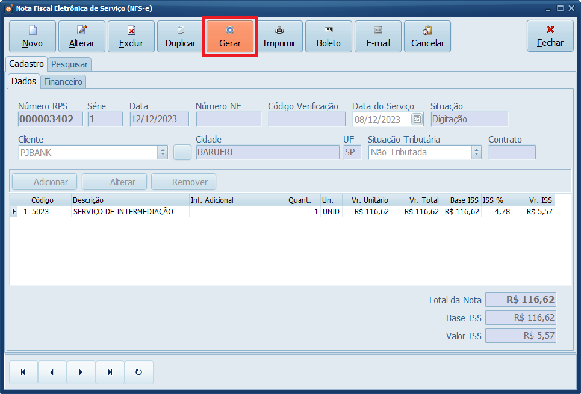
Task: Close the form with Fechar
Action: coord(550,36)
